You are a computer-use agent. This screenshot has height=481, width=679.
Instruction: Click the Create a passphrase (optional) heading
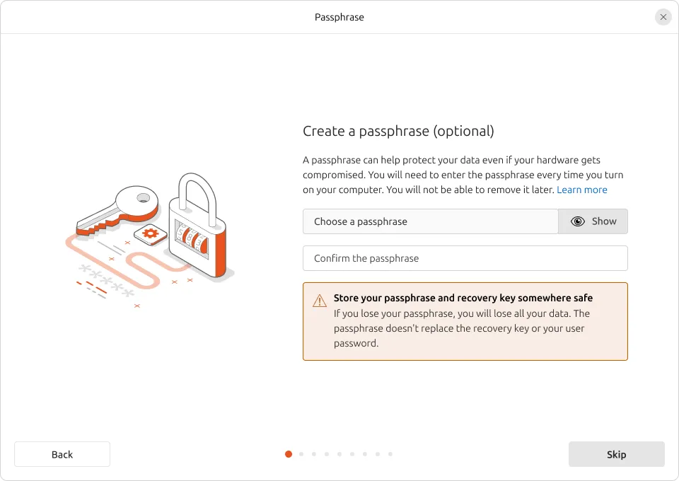(x=398, y=131)
